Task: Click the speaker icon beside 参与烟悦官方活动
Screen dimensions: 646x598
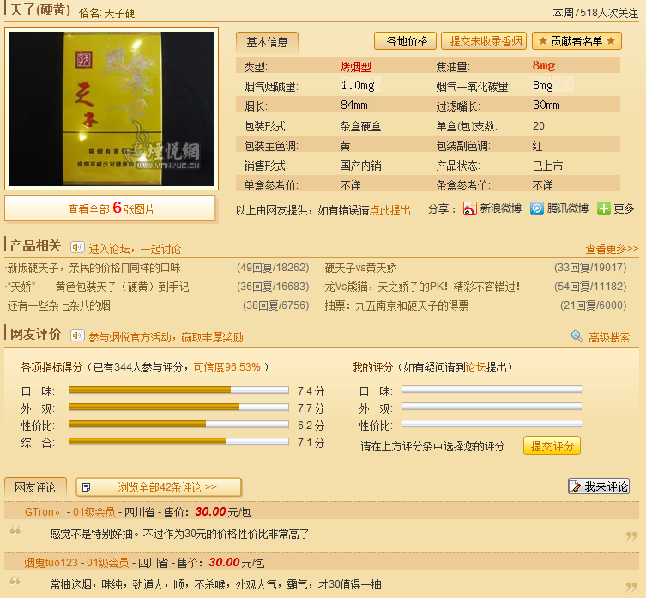Action: [76, 337]
